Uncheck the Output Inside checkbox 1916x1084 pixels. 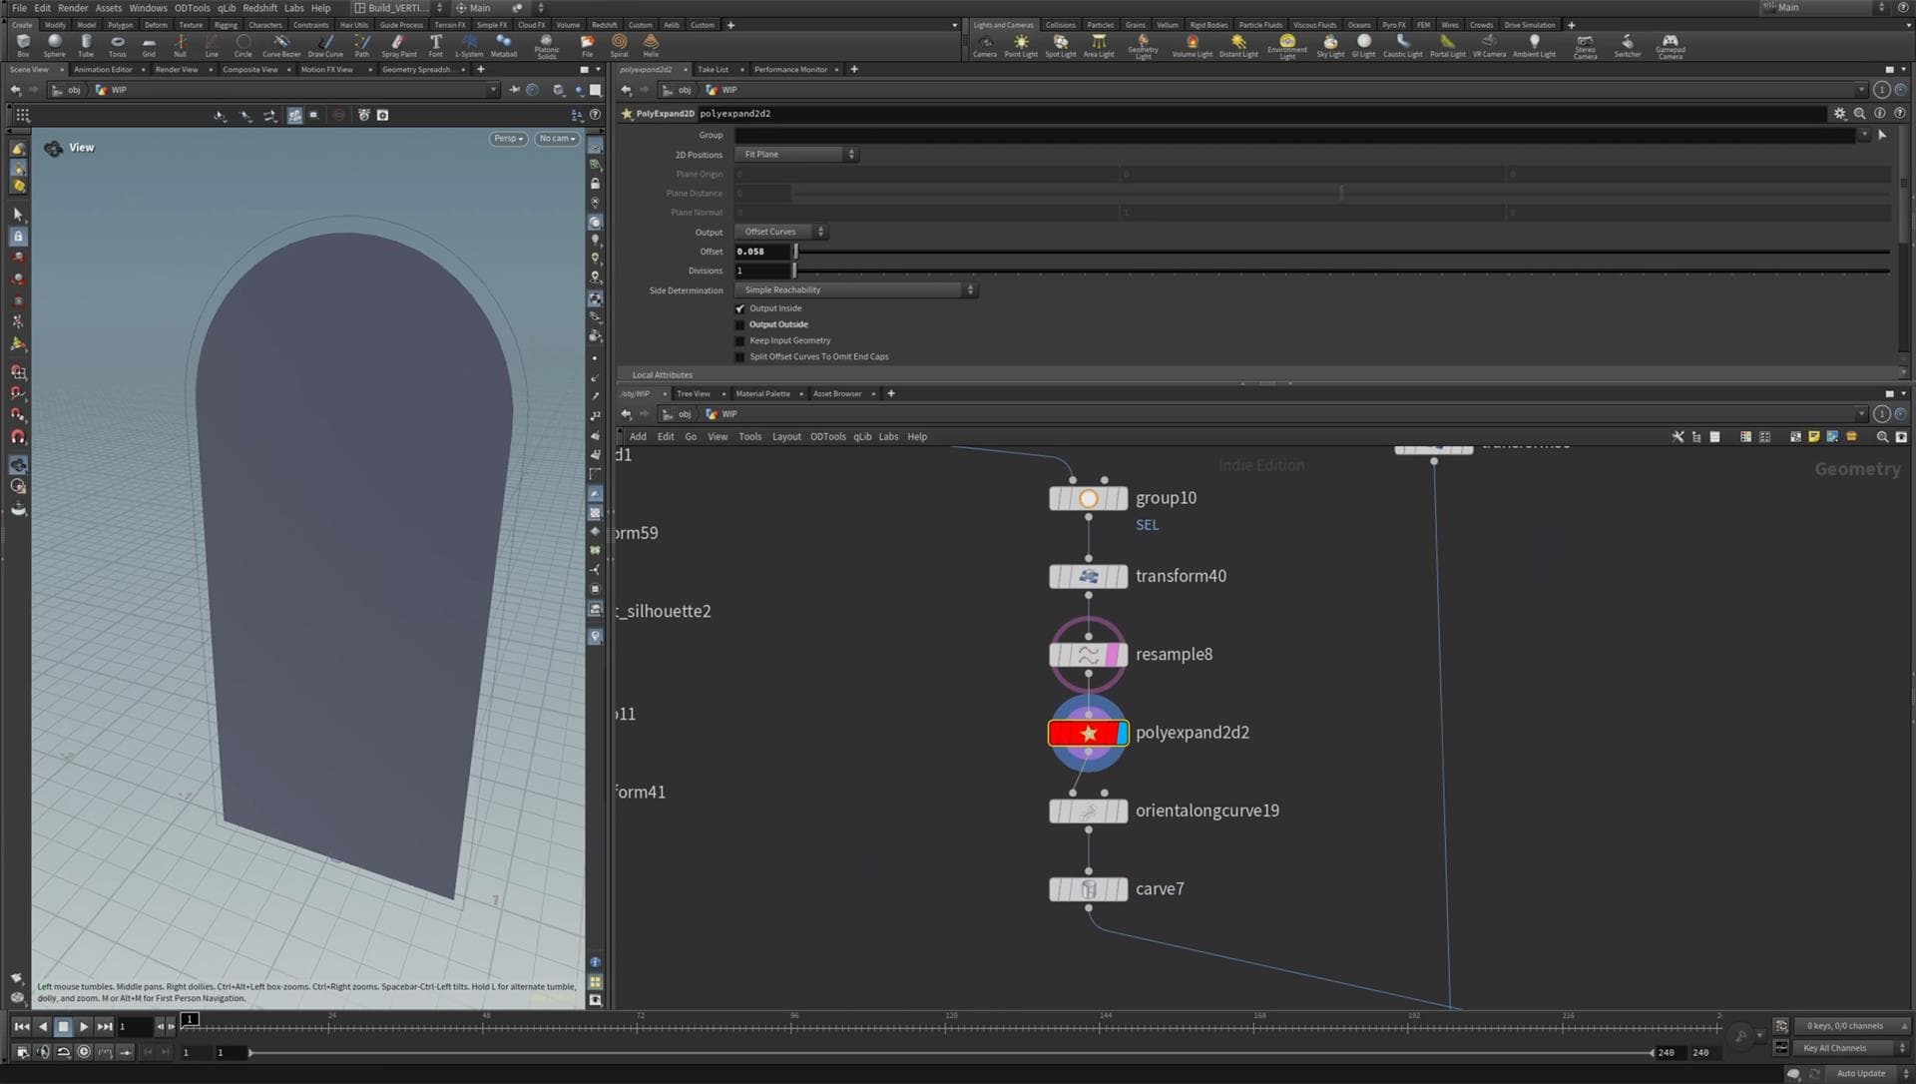[740, 309]
